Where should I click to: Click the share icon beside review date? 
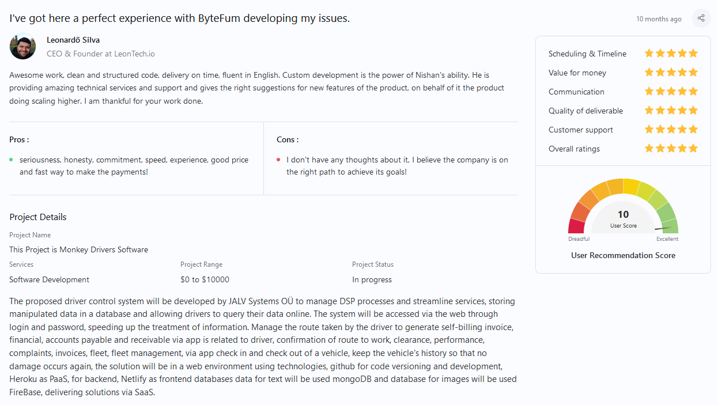tap(701, 18)
